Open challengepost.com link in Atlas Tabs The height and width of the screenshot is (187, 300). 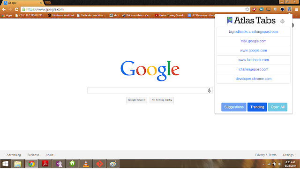pos(254,69)
